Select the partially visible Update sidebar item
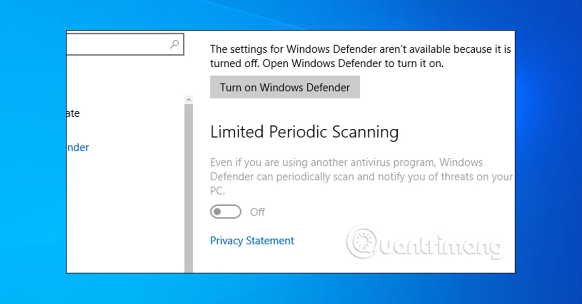Image resolution: width=582 pixels, height=304 pixels. [73, 113]
